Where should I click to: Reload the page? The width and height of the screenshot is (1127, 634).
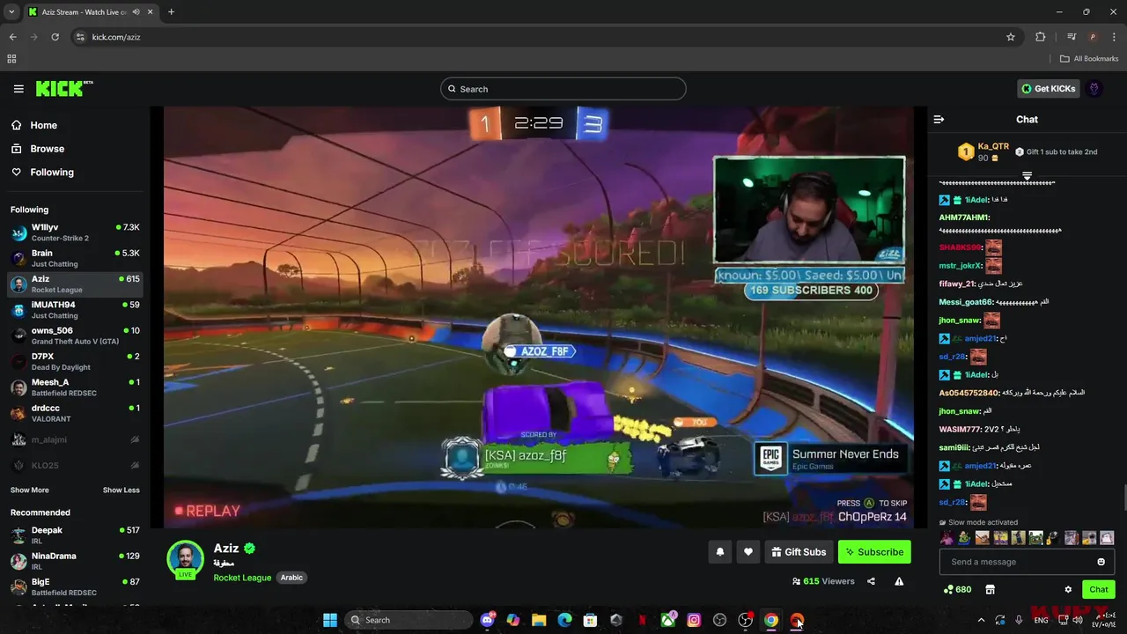(55, 37)
